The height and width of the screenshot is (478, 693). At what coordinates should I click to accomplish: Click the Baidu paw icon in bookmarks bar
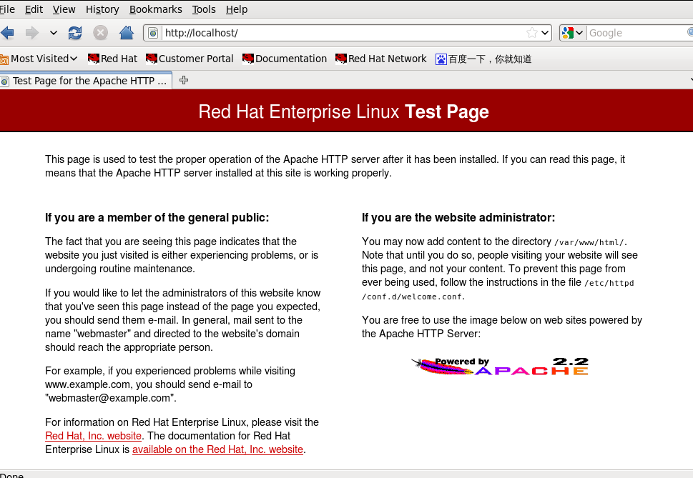(x=441, y=59)
